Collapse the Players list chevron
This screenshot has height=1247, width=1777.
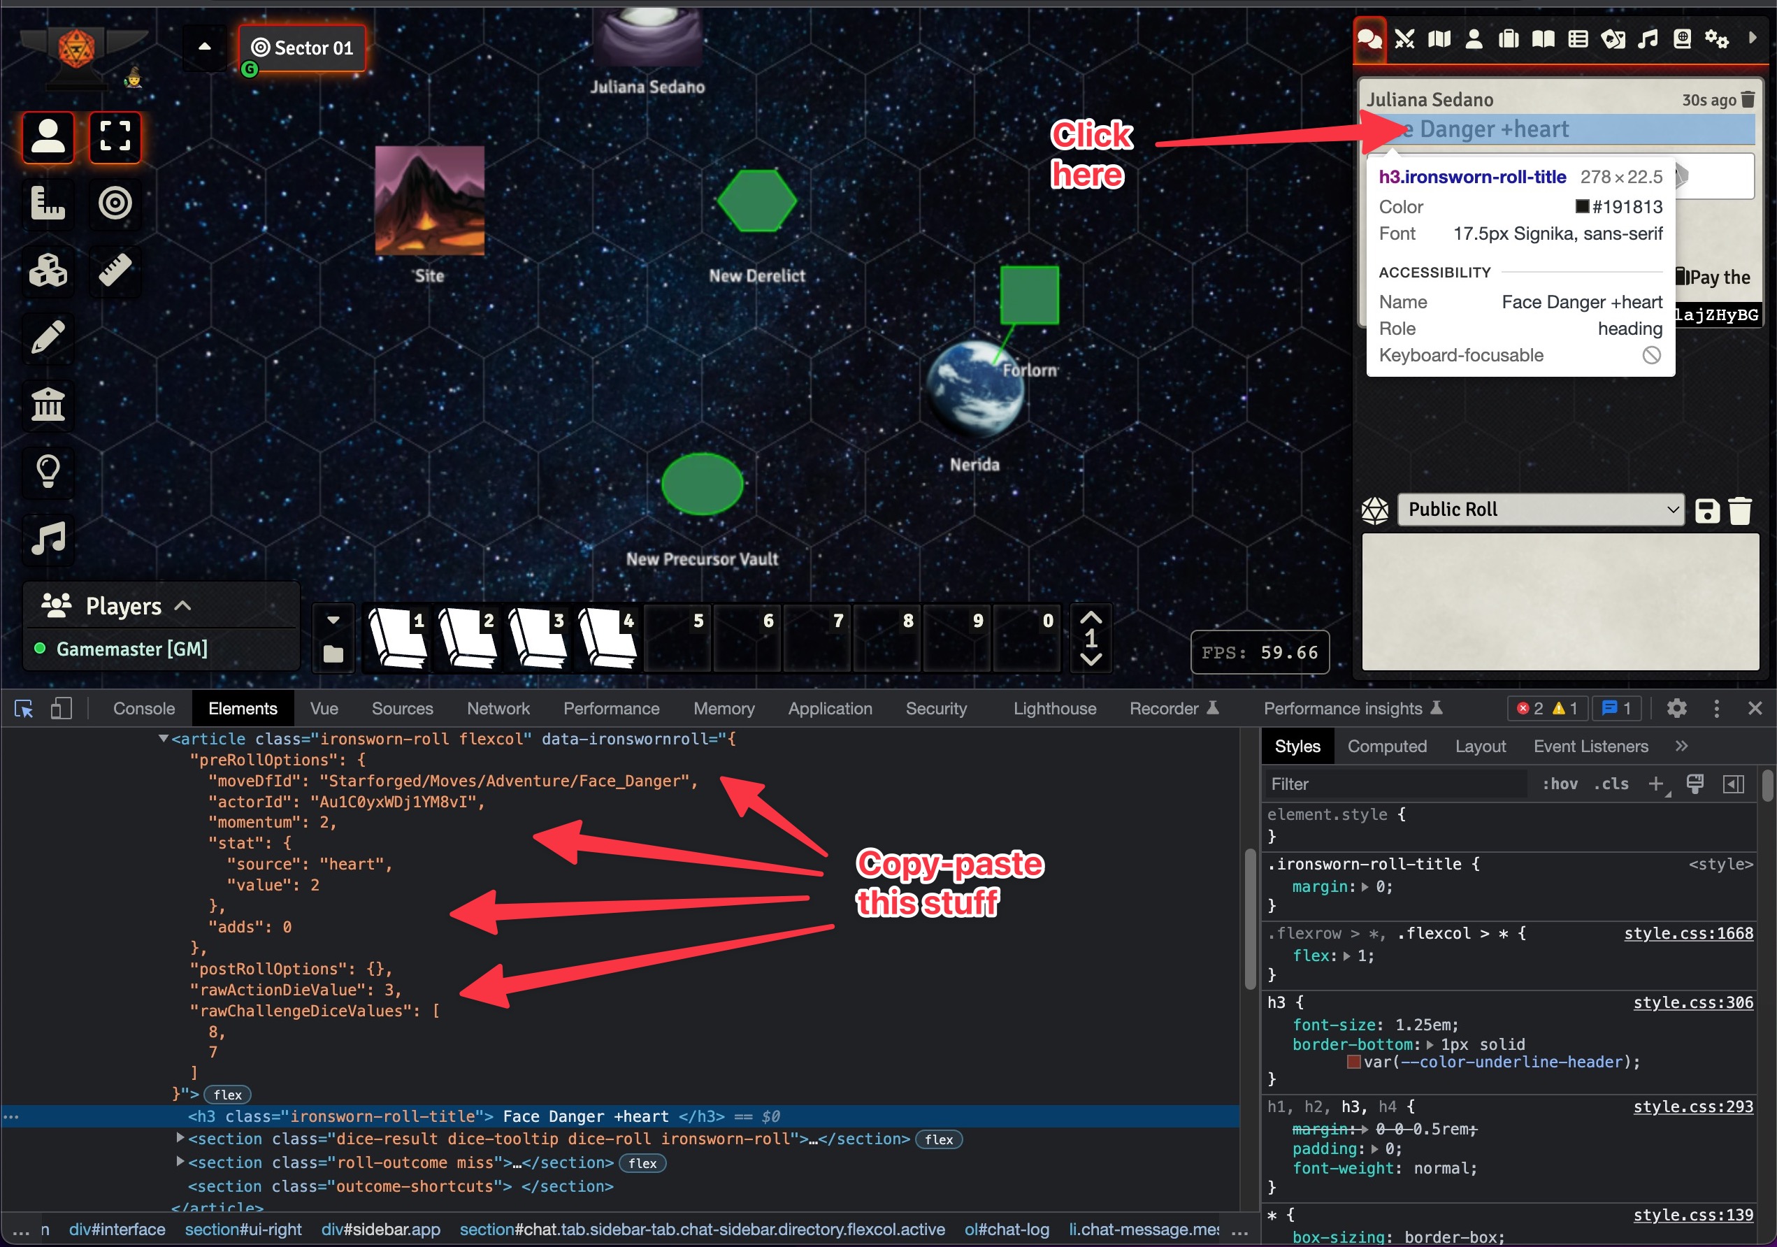(x=182, y=606)
